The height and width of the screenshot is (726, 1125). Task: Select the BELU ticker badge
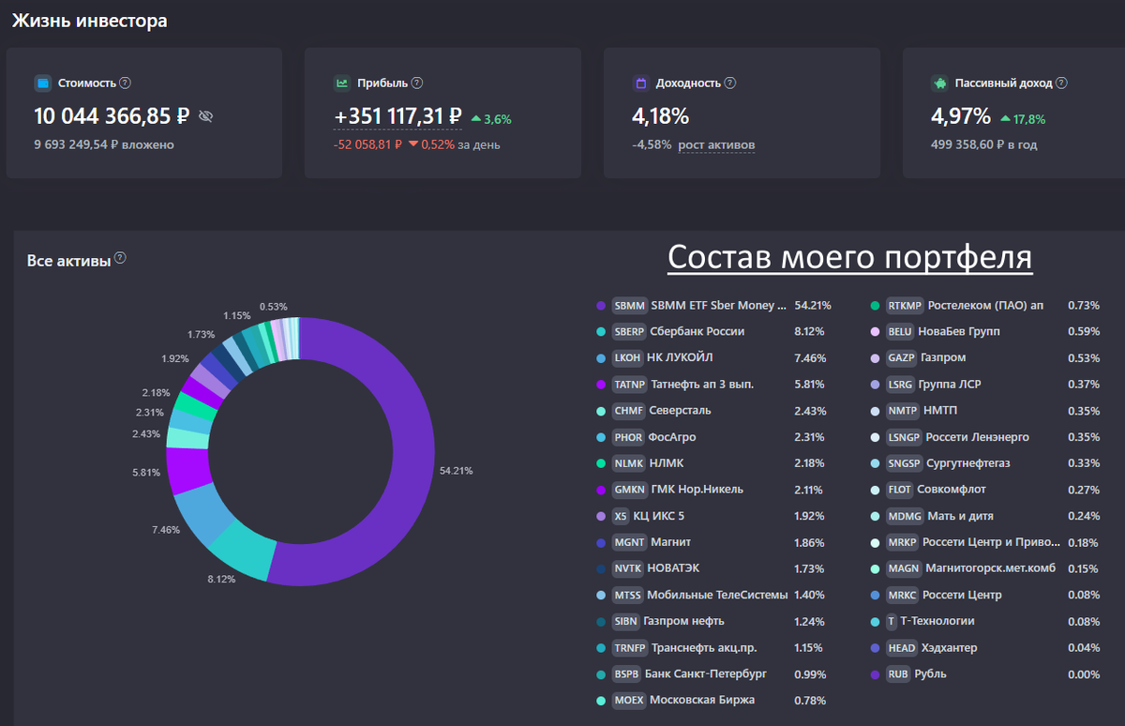click(901, 332)
